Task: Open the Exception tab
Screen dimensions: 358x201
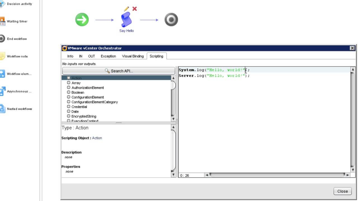Action: coord(108,56)
